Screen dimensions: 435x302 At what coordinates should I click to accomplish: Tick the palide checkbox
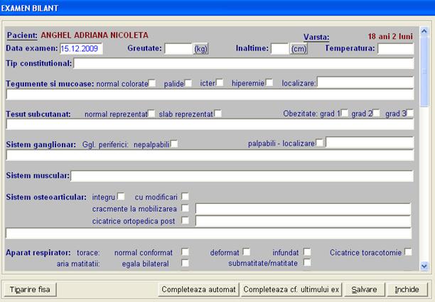click(x=188, y=83)
